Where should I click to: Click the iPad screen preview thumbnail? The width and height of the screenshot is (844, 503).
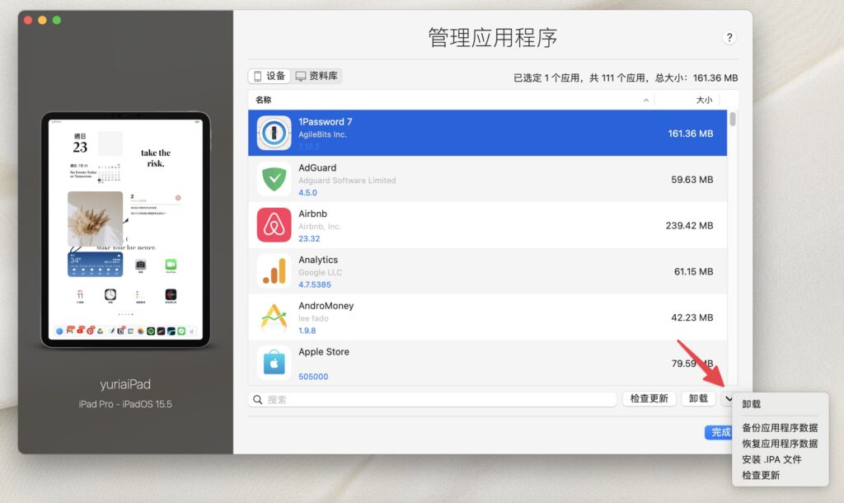(x=125, y=229)
